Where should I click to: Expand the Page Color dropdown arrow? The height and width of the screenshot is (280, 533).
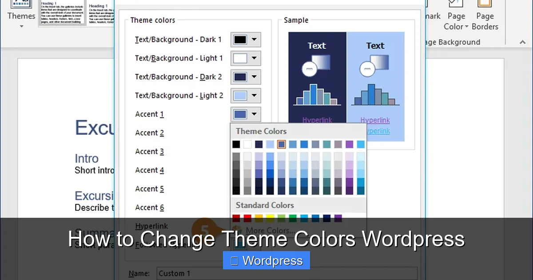467,27
